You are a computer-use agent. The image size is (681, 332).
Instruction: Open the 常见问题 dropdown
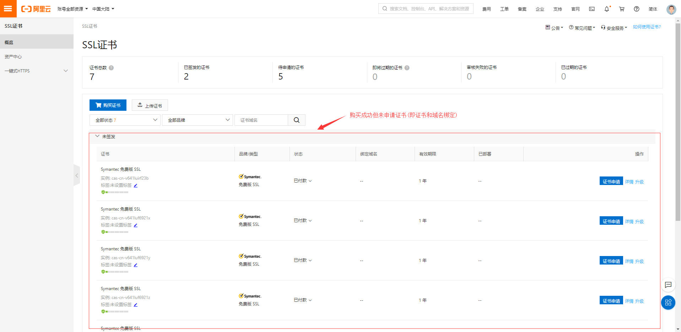pos(582,28)
